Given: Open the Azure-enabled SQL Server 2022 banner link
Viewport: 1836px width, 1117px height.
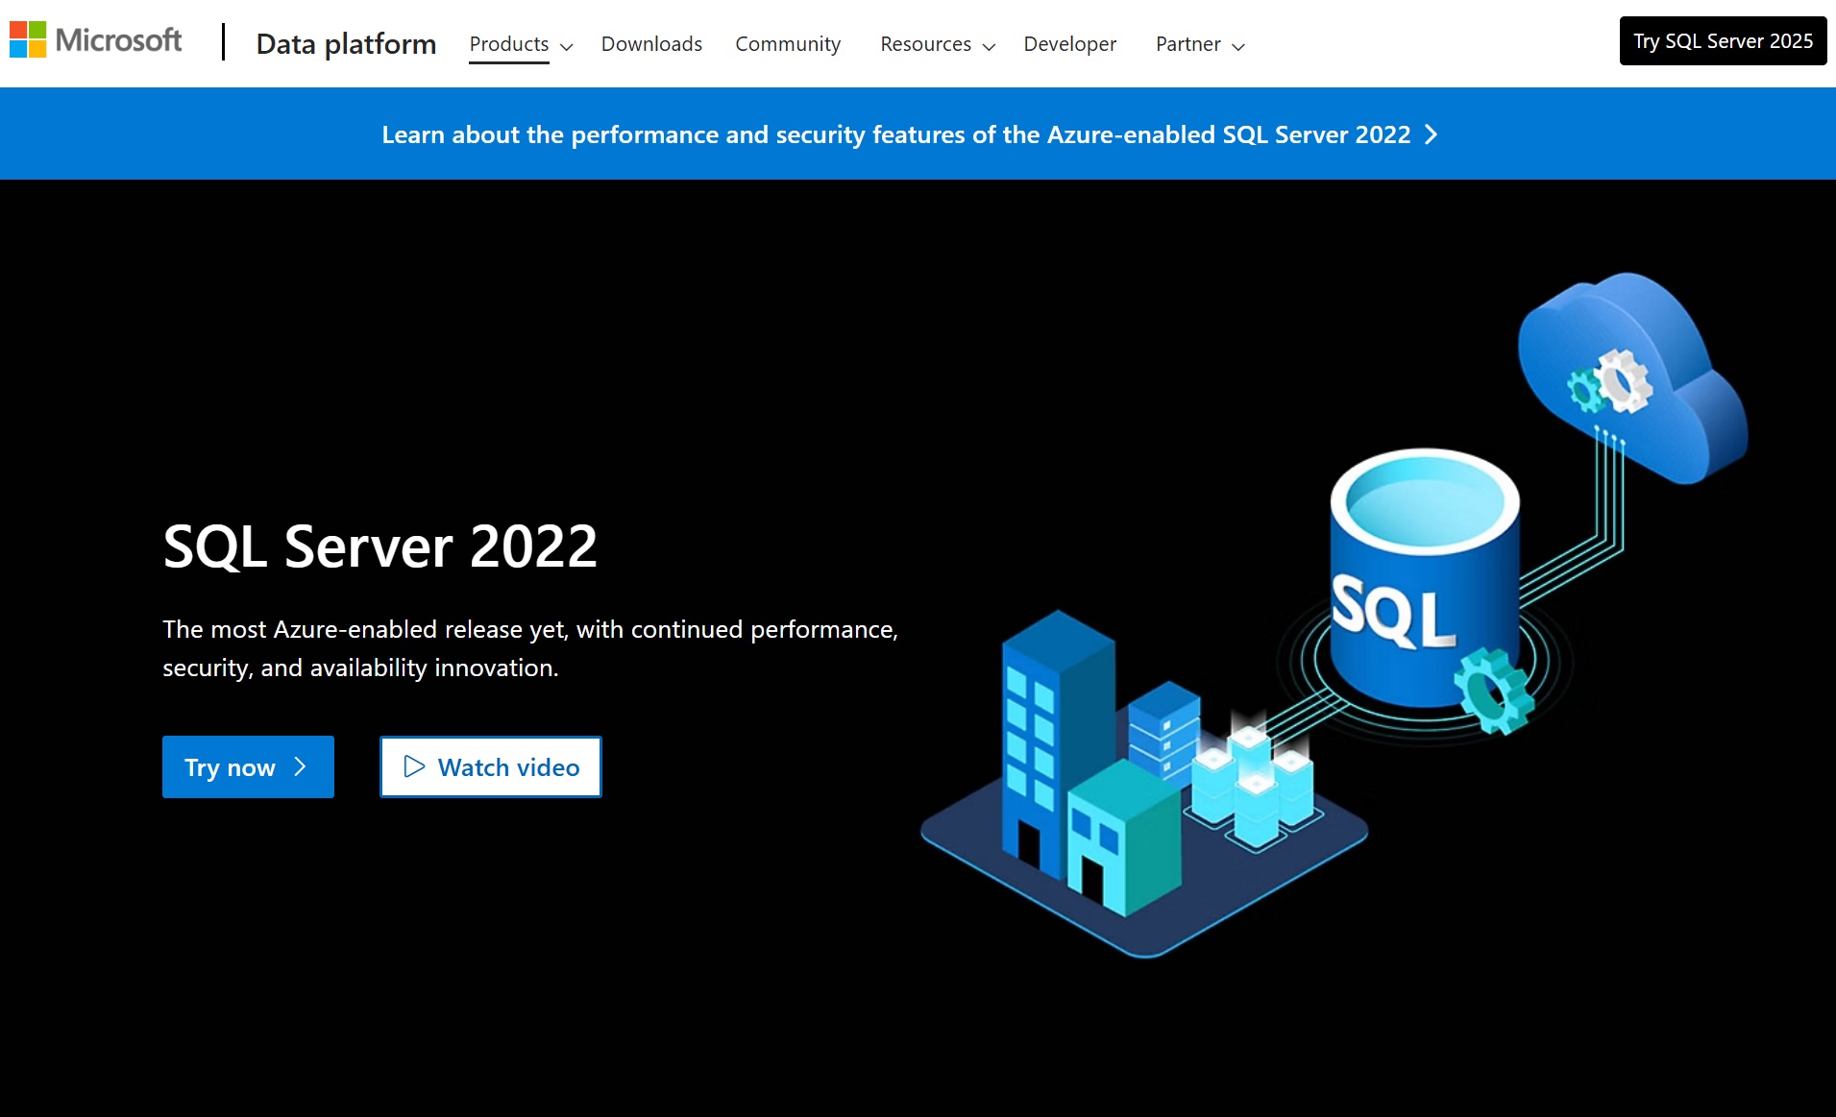Looking at the screenshot, I should click(x=908, y=134).
